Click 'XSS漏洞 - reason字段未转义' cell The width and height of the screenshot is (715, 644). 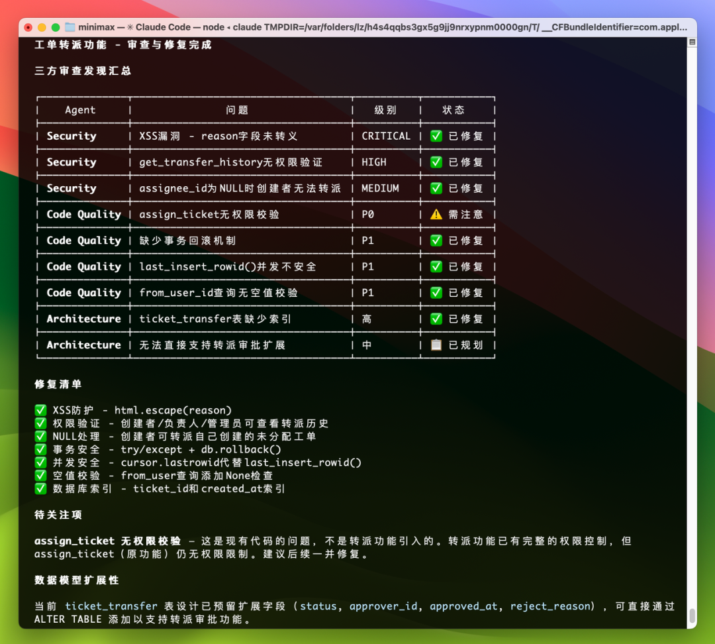(218, 136)
